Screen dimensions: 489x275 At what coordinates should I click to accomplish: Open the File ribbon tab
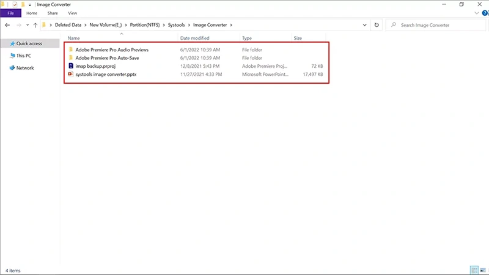[x=10, y=13]
